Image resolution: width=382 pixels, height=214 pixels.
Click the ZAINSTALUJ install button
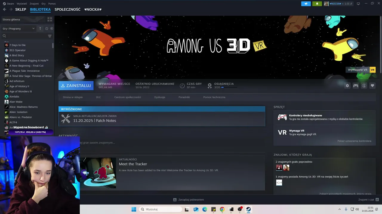click(76, 86)
